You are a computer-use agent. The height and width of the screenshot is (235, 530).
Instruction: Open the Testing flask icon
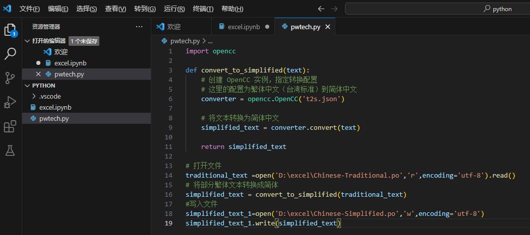(10, 150)
